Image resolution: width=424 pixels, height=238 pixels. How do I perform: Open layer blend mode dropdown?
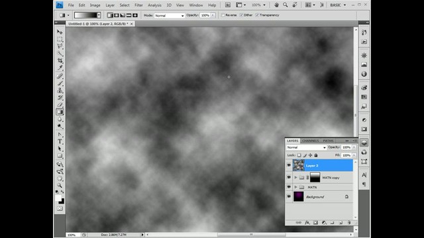point(306,147)
